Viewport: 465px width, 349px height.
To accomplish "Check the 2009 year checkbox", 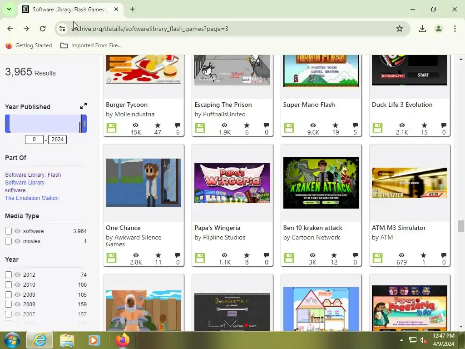I will click(8, 294).
